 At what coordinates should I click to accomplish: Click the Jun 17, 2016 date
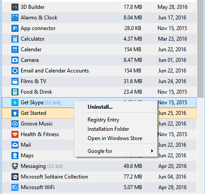[172, 18]
